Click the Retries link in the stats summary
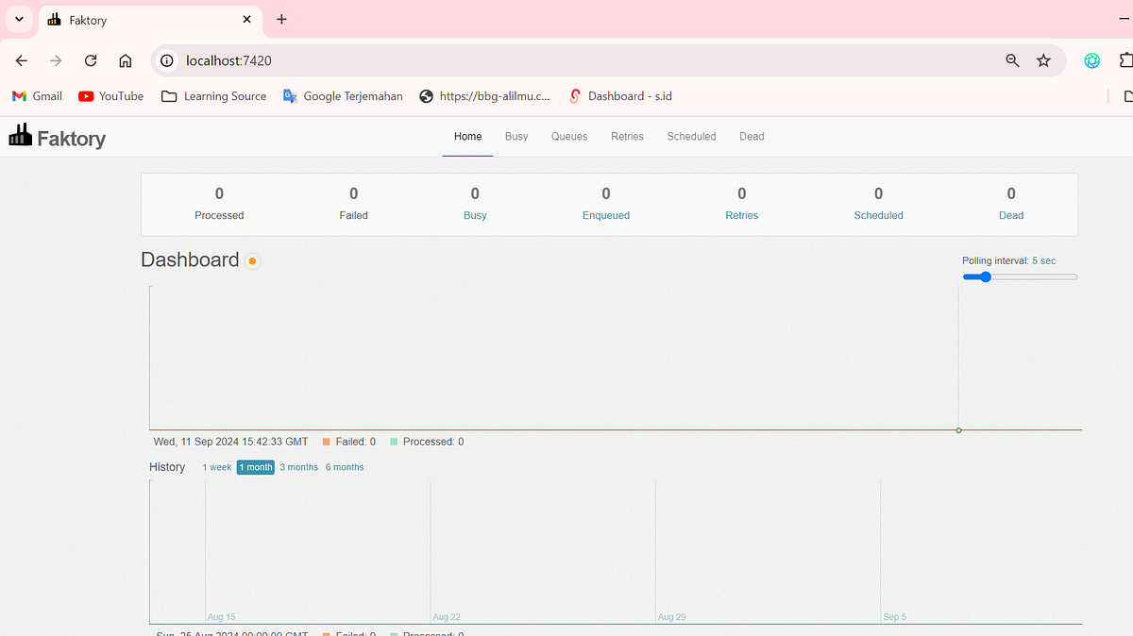This screenshot has width=1133, height=636. (x=742, y=215)
